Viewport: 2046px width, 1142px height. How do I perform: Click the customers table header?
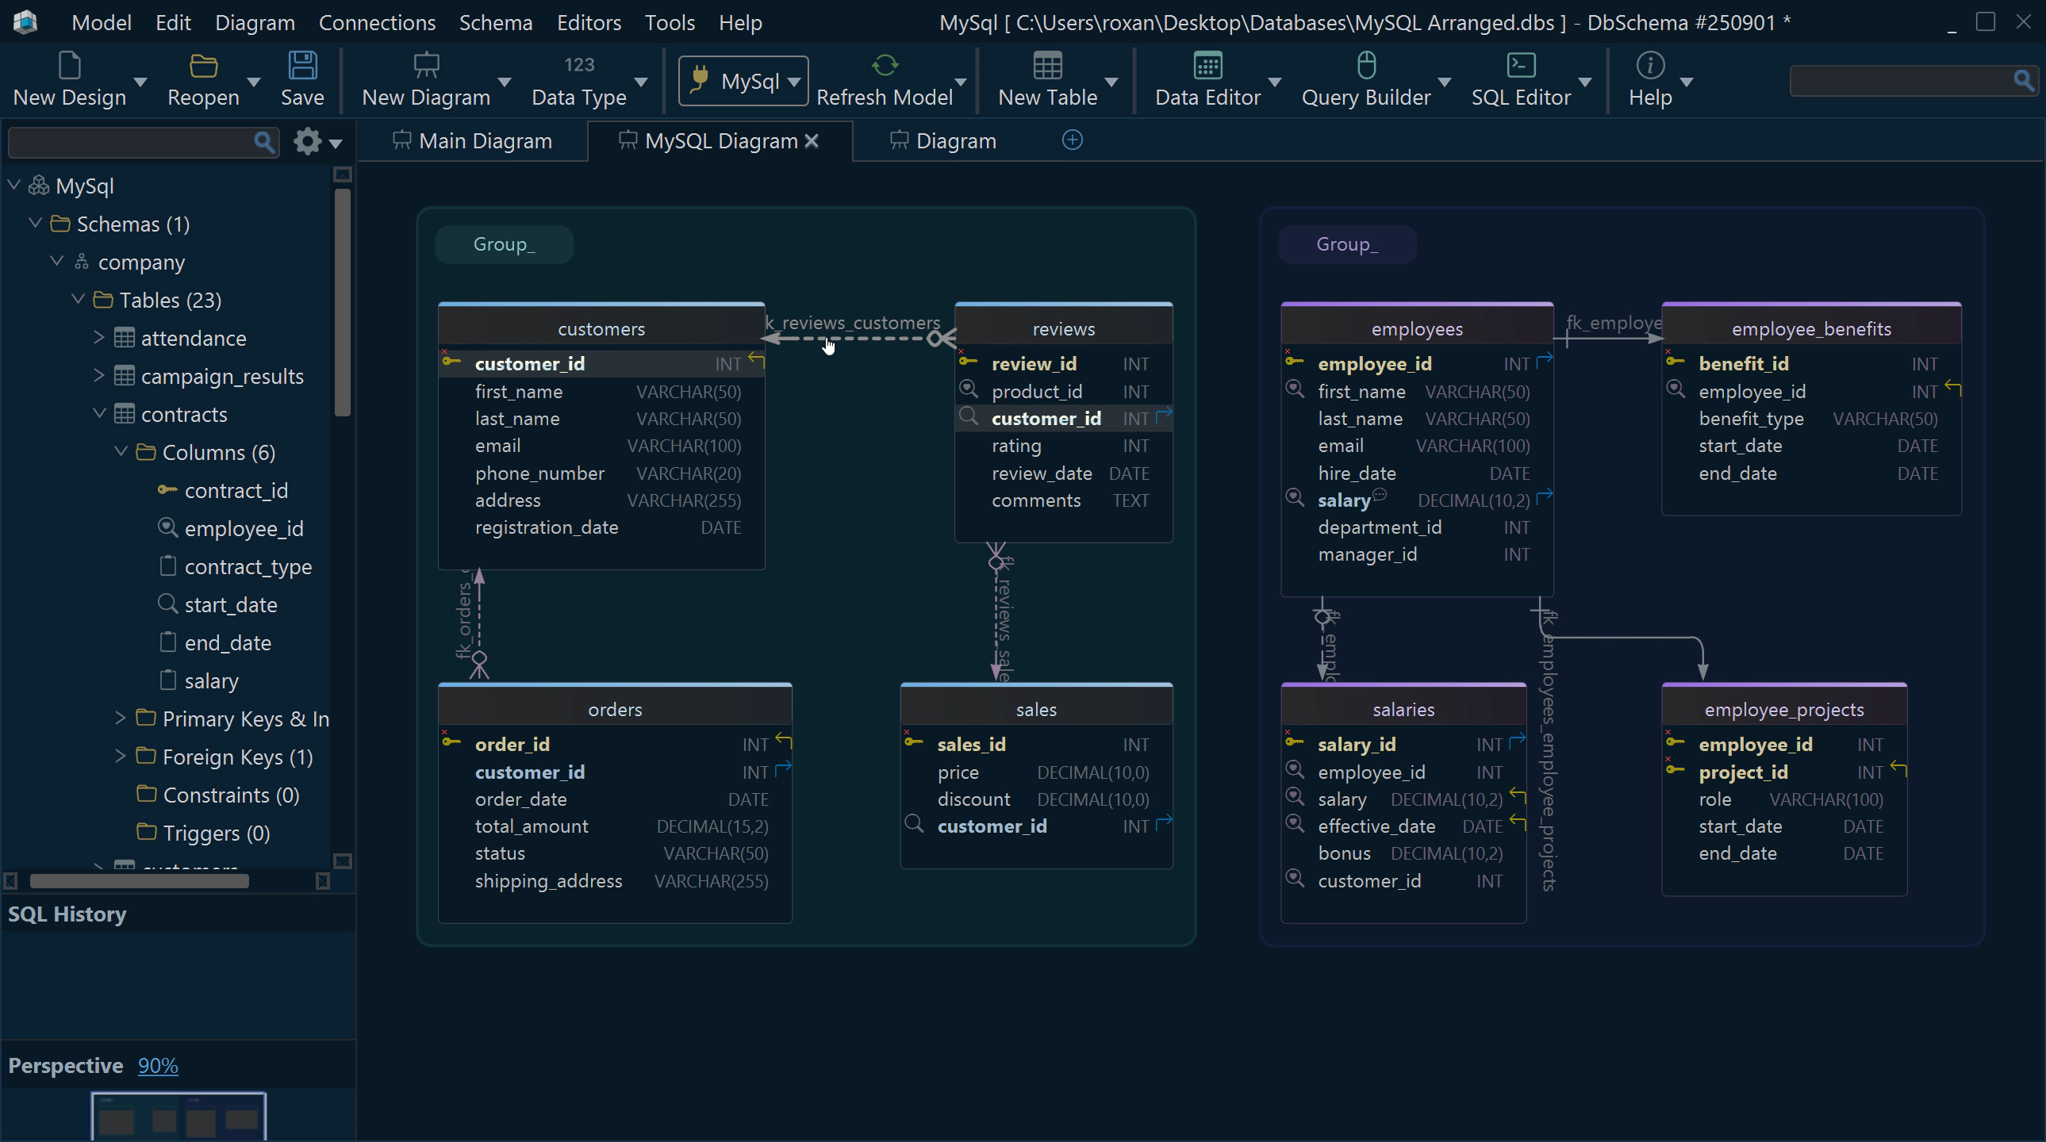(x=601, y=328)
